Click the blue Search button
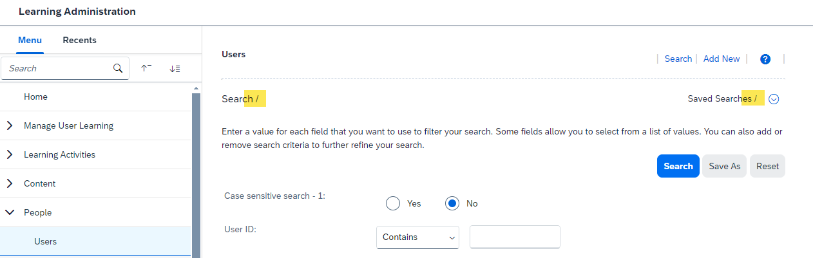The height and width of the screenshot is (258, 813). (x=678, y=166)
